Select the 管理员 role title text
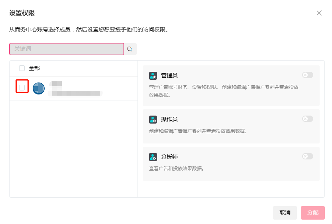Screen dimensions: 332x224 (x=169, y=76)
